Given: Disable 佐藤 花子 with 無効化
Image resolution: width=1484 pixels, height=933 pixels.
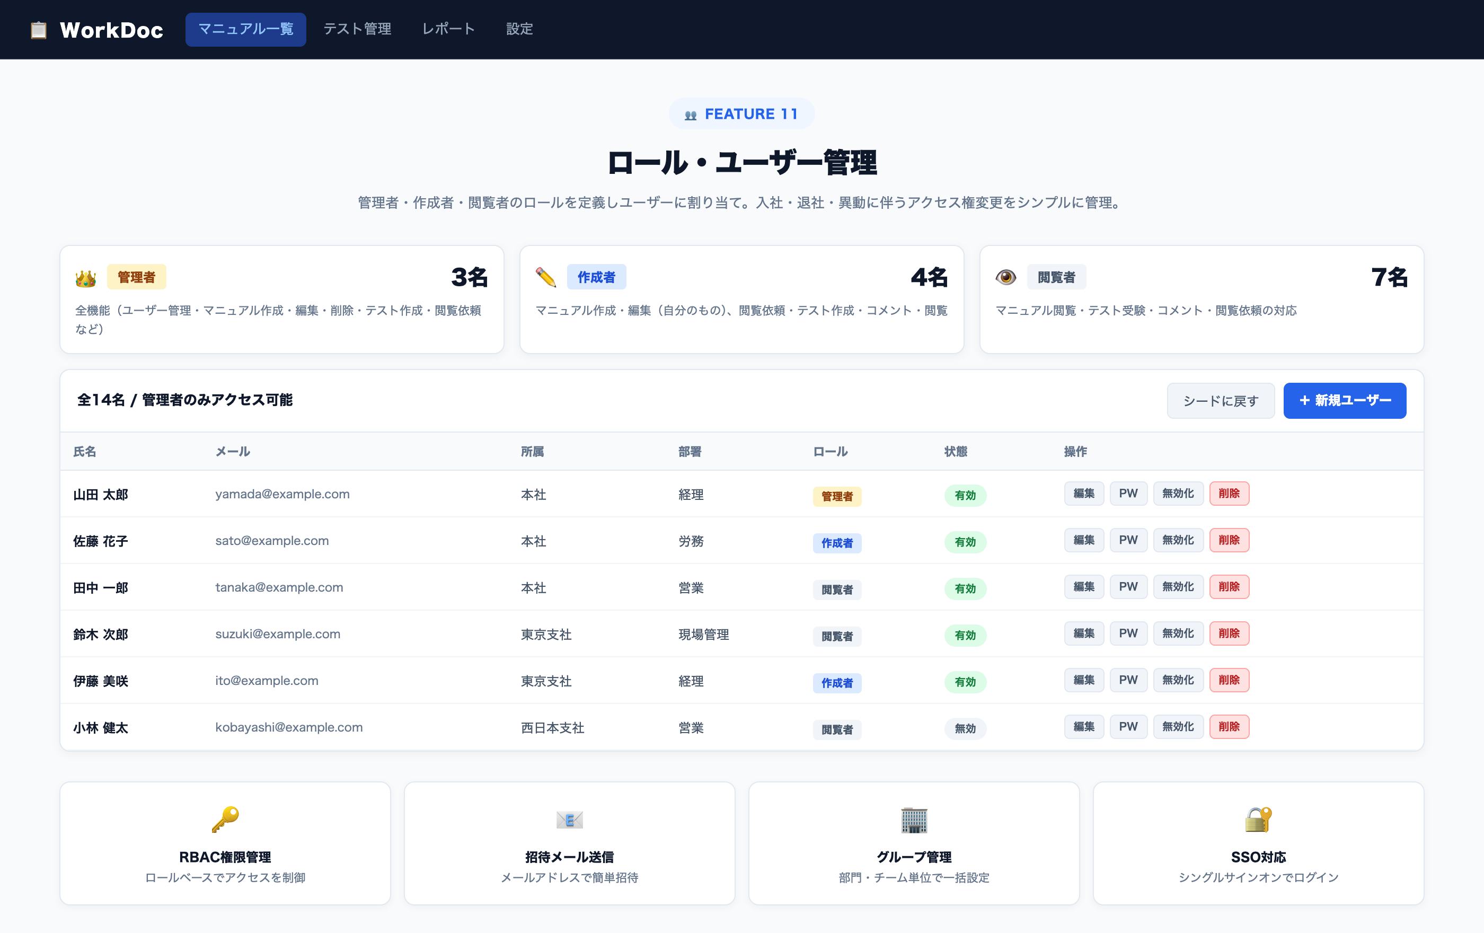Looking at the screenshot, I should point(1178,540).
